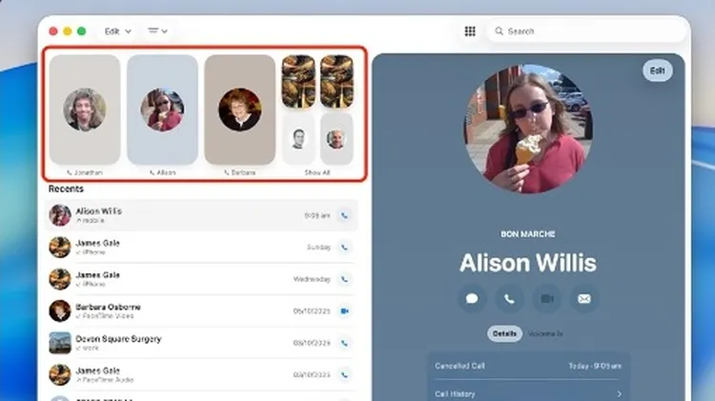Call Alison Willis using the phone icon

pos(509,298)
